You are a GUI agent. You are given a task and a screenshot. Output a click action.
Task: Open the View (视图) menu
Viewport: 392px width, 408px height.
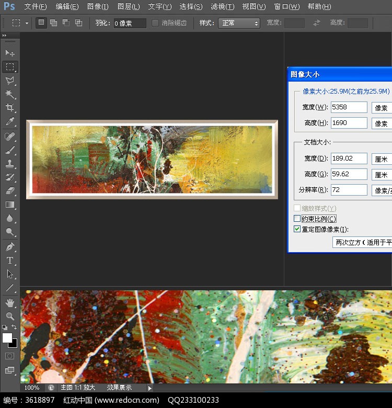[253, 6]
